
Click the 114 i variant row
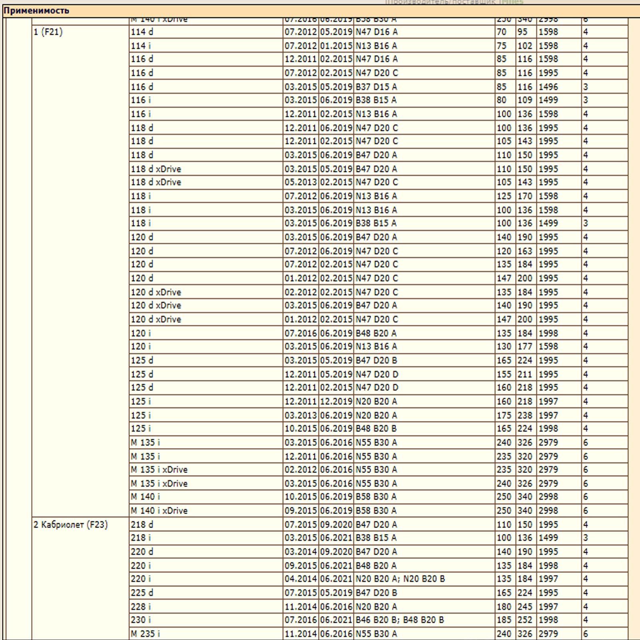point(141,46)
